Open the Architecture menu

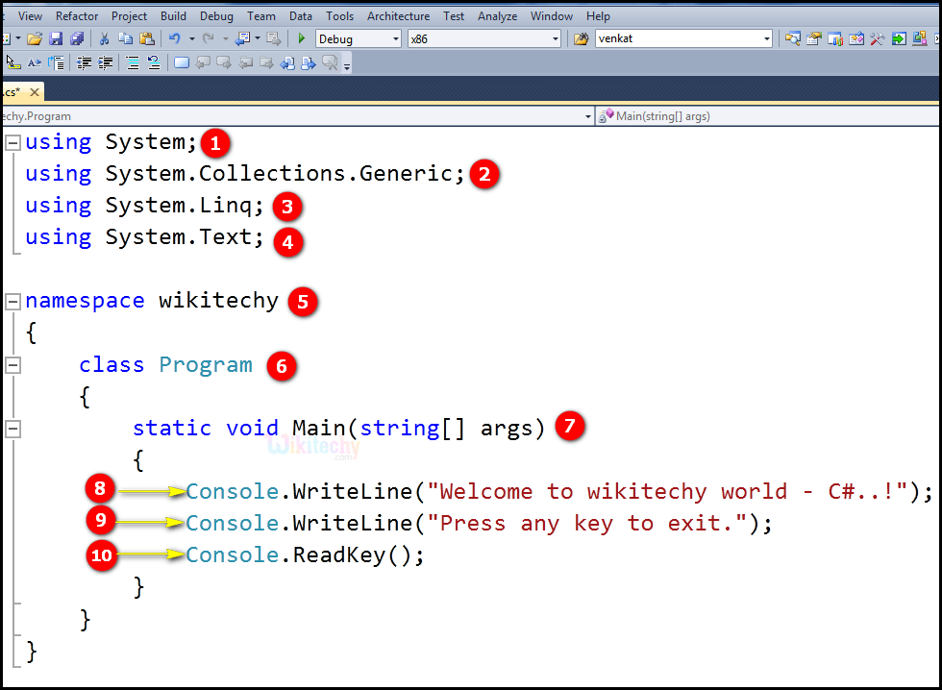(x=398, y=15)
